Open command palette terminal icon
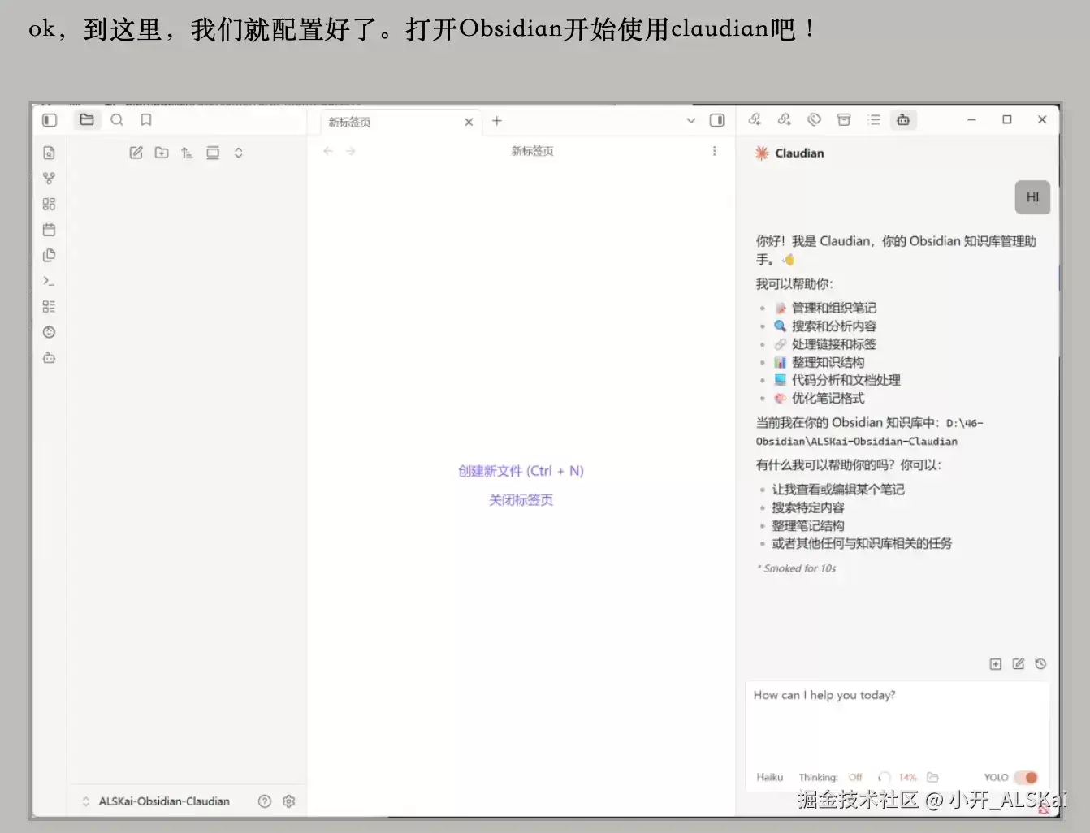 (49, 281)
